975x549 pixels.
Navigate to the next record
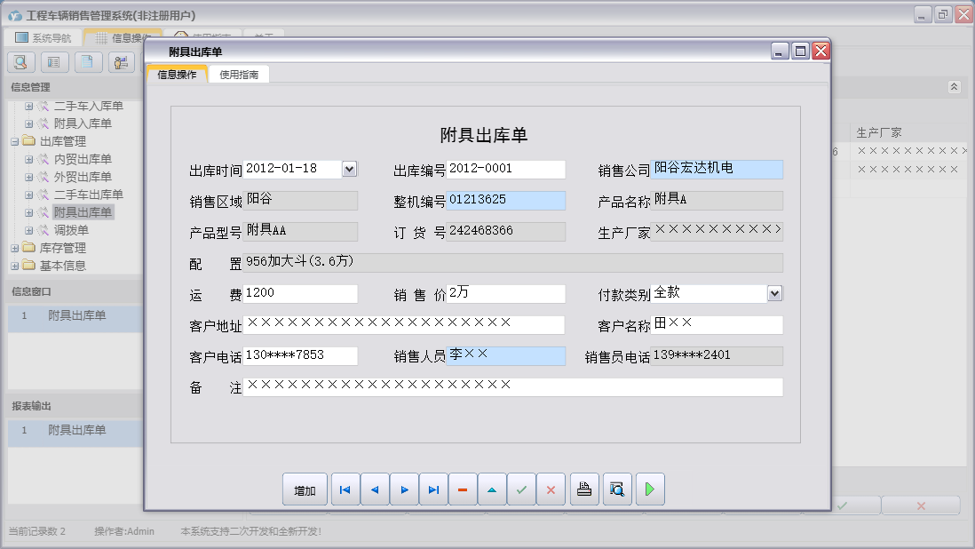[x=403, y=489]
